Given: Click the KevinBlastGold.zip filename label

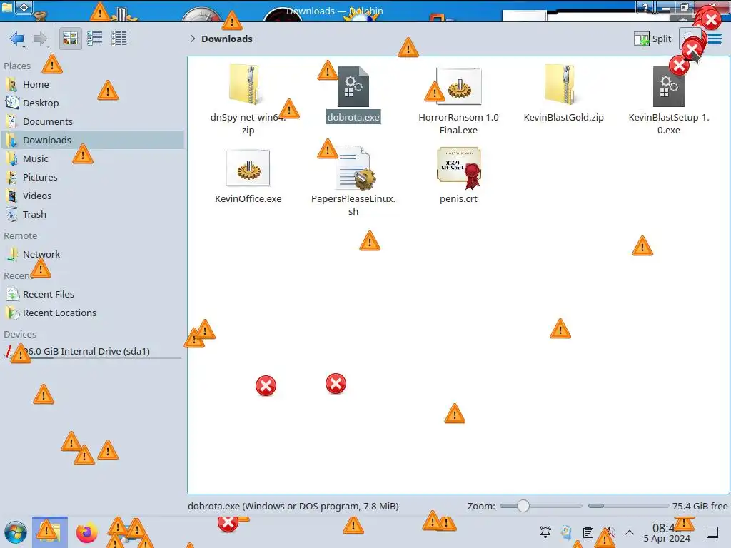Looking at the screenshot, I should tap(563, 118).
